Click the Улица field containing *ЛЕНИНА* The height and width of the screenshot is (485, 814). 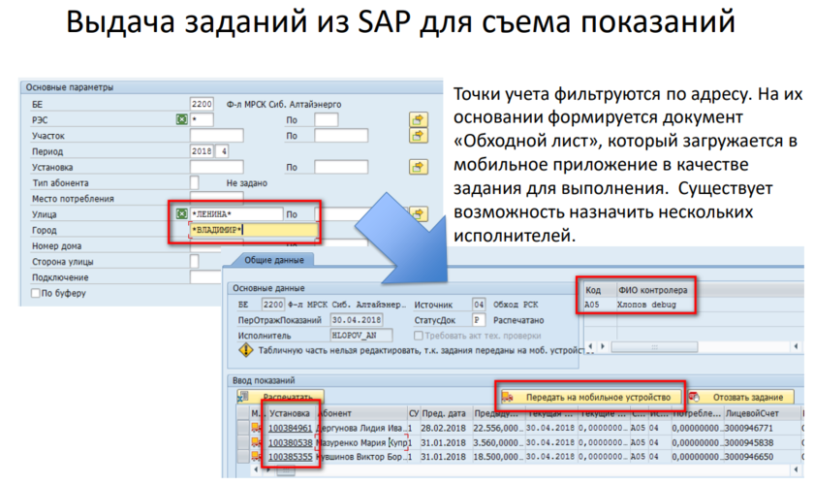tap(235, 213)
